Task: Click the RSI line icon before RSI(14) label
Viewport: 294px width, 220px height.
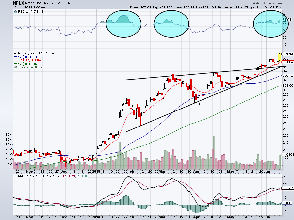Action: click(x=15, y=12)
